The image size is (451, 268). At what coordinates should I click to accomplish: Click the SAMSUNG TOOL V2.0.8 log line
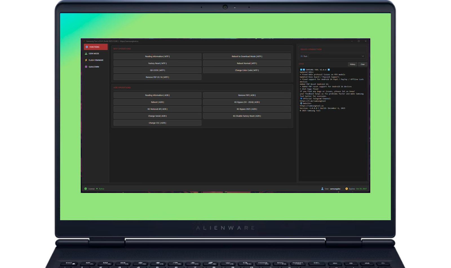pos(315,70)
